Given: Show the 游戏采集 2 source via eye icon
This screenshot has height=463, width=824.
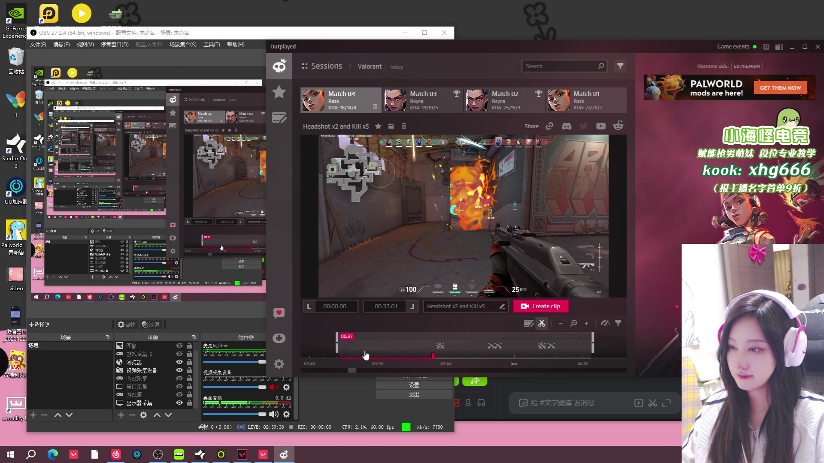Looking at the screenshot, I should pos(179,354).
